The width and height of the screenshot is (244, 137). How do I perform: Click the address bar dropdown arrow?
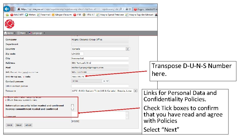[124, 9]
